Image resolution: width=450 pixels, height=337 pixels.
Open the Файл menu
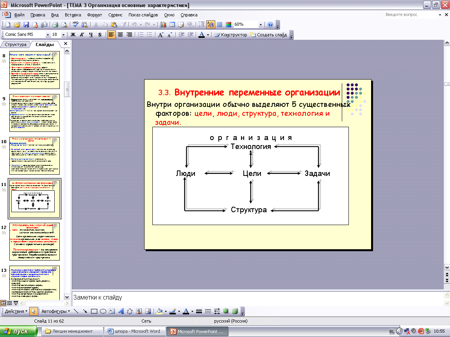point(19,15)
